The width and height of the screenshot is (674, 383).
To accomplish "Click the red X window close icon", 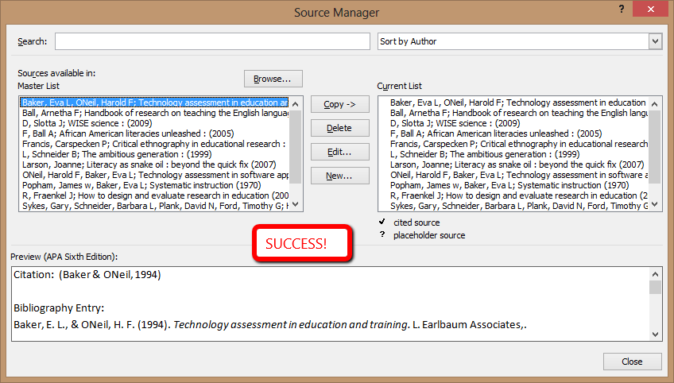I will pos(651,9).
